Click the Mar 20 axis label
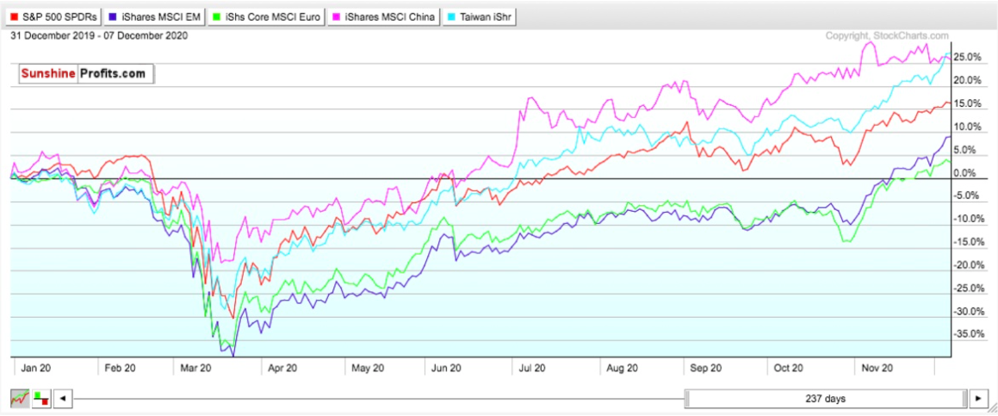This screenshot has height=416, width=998. click(x=196, y=368)
